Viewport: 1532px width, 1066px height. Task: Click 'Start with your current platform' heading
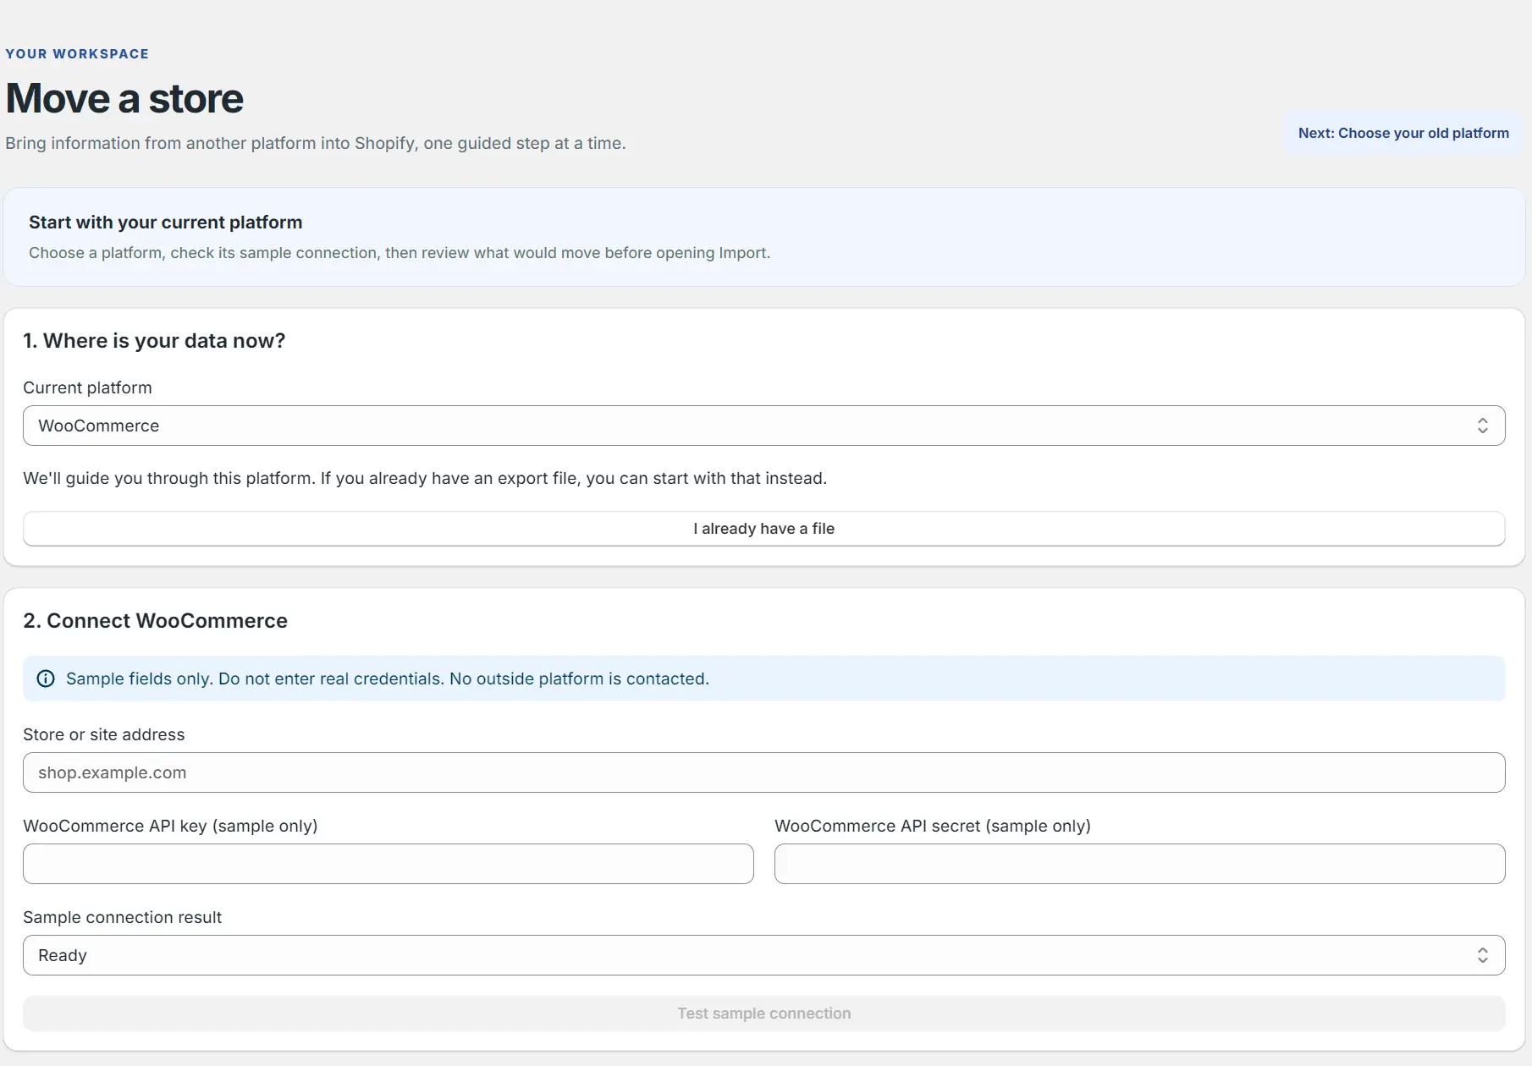[x=165, y=222]
